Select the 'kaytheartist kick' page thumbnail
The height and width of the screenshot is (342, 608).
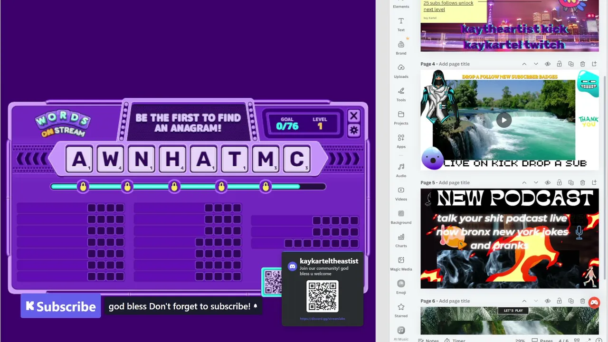point(510,26)
